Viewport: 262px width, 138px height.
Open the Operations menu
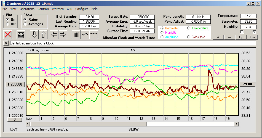pyautogui.click(x=27, y=9)
